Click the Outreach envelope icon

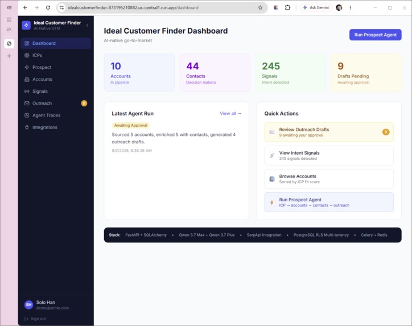tap(27, 103)
